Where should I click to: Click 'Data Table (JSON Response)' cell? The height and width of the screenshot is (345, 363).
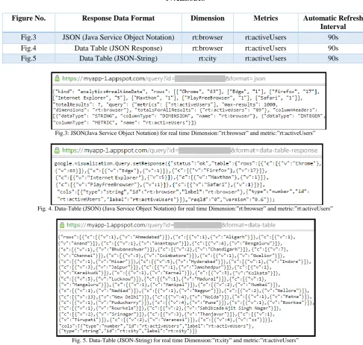pos(118,48)
